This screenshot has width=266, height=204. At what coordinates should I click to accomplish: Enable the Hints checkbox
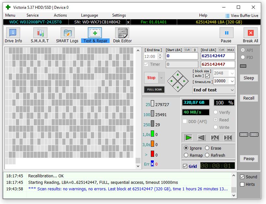(x=242, y=184)
